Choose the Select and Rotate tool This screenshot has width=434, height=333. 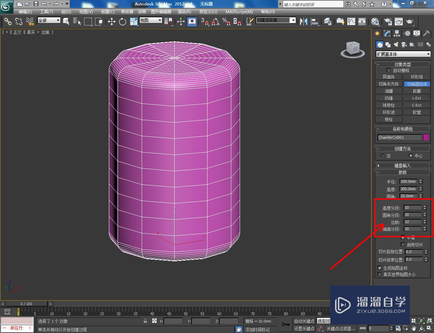(x=122, y=22)
